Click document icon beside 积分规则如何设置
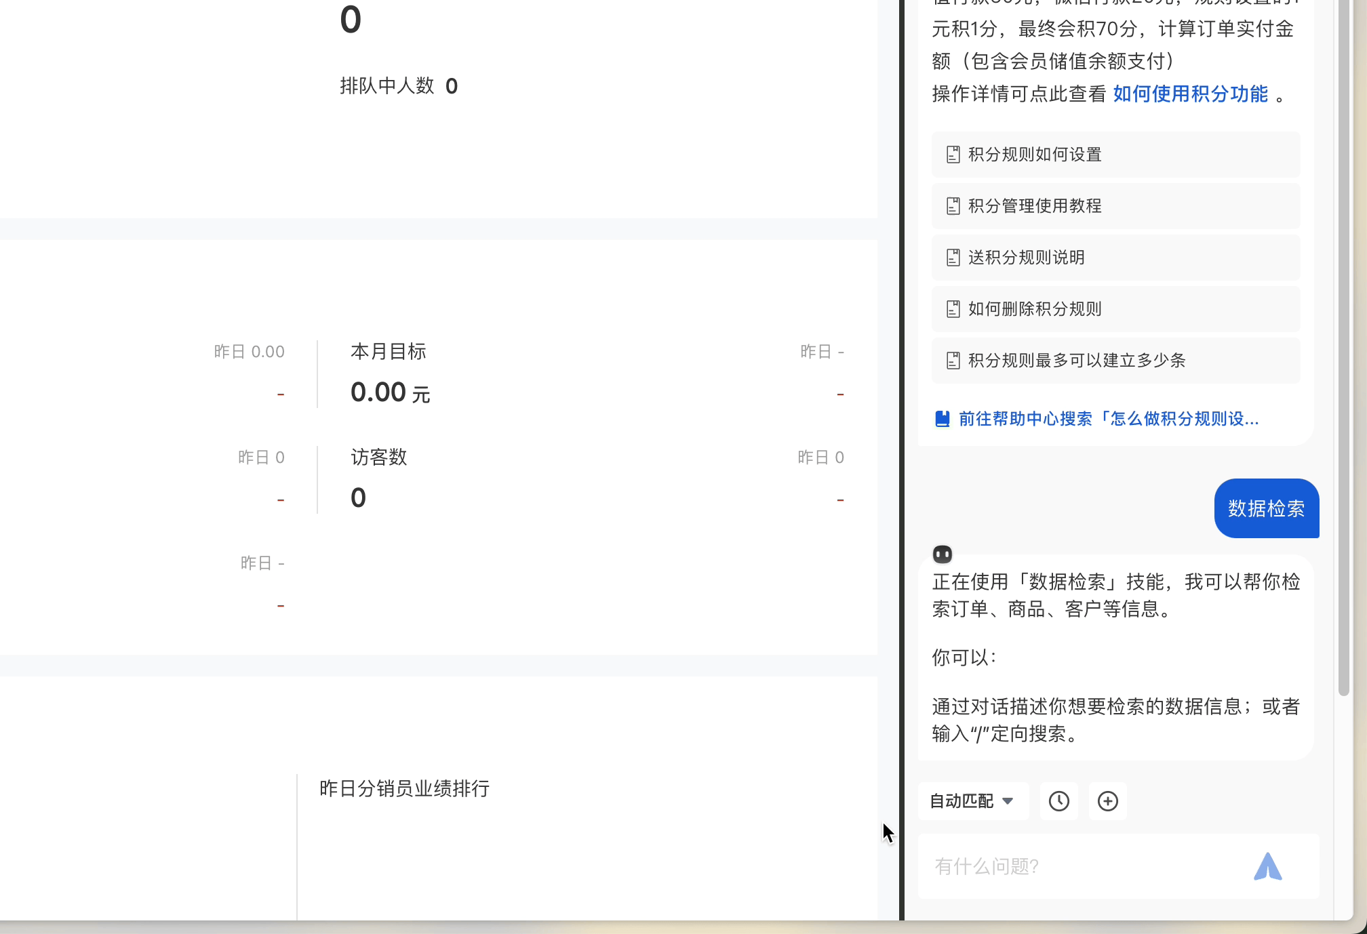Screen dimensions: 1367x934 pyautogui.click(x=953, y=155)
